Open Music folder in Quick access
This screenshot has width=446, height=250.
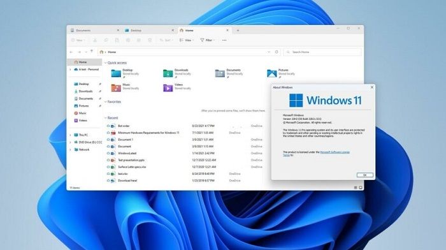[125, 87]
